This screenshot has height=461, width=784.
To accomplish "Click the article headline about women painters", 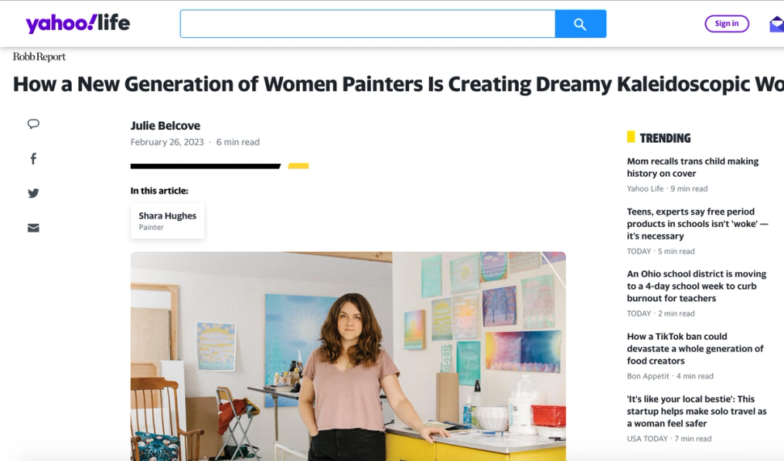I will pyautogui.click(x=398, y=84).
